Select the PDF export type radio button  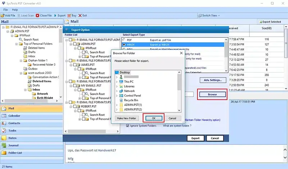click(124, 40)
